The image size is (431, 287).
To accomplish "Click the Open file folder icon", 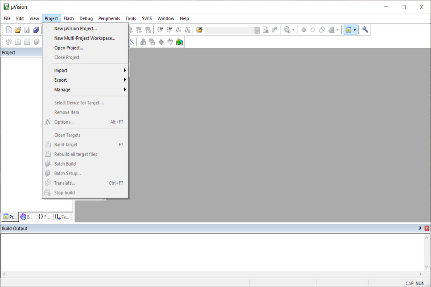I will tap(18, 30).
